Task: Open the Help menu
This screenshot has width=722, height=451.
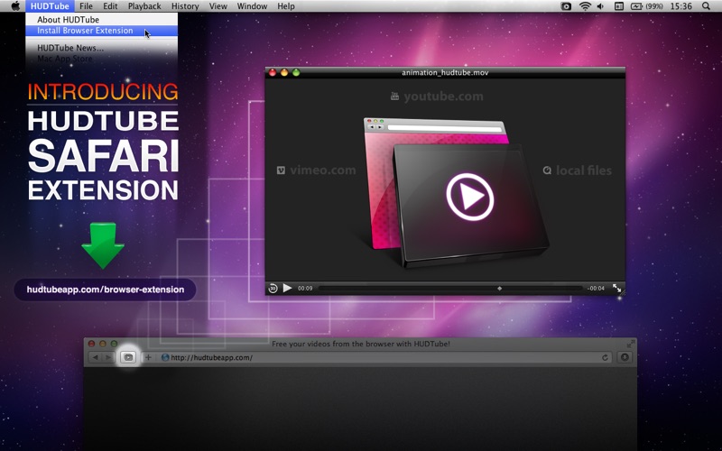Action: click(x=286, y=6)
